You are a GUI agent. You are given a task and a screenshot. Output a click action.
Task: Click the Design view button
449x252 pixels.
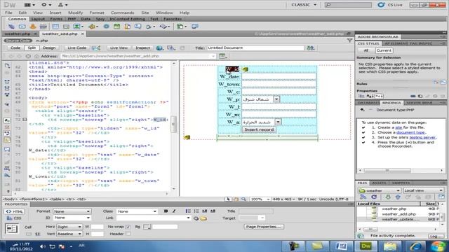[49, 48]
